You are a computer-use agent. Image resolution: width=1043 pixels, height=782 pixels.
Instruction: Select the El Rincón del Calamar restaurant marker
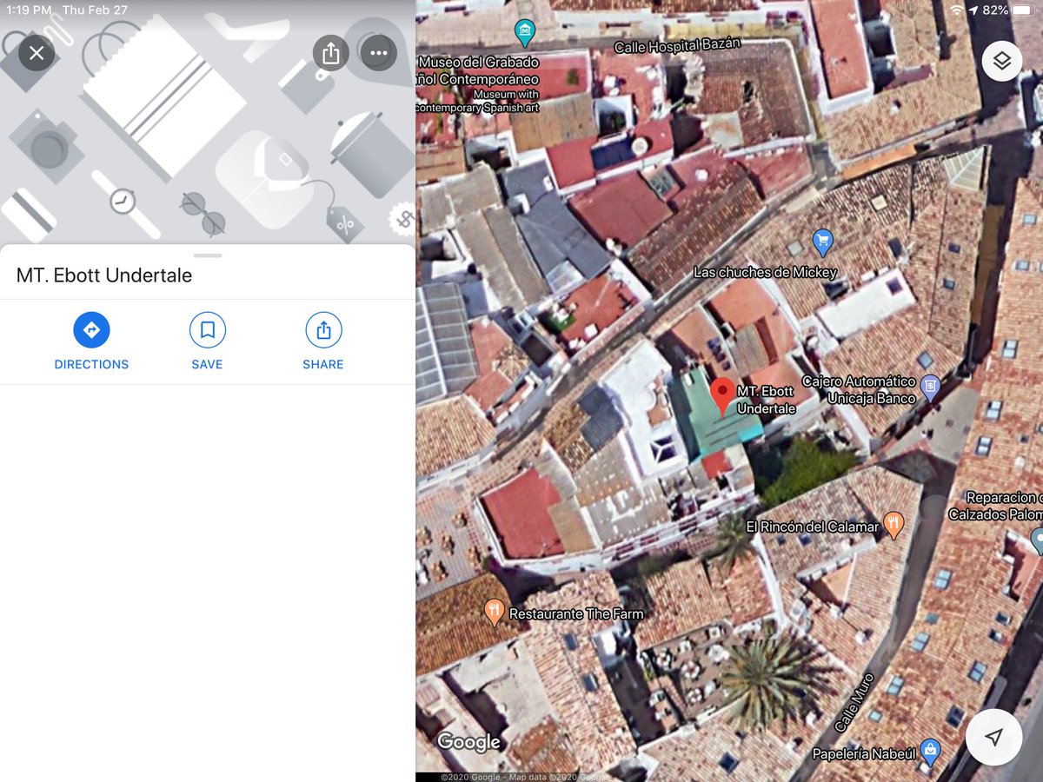tap(894, 525)
